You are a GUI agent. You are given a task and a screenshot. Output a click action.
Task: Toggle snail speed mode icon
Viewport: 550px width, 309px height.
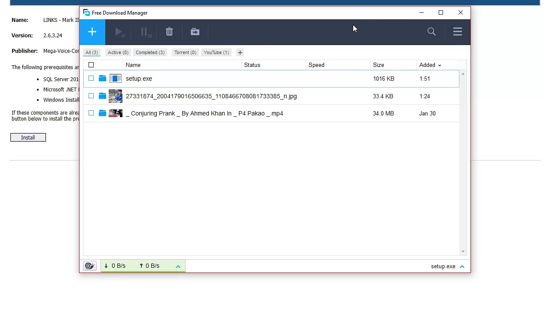[x=89, y=266]
